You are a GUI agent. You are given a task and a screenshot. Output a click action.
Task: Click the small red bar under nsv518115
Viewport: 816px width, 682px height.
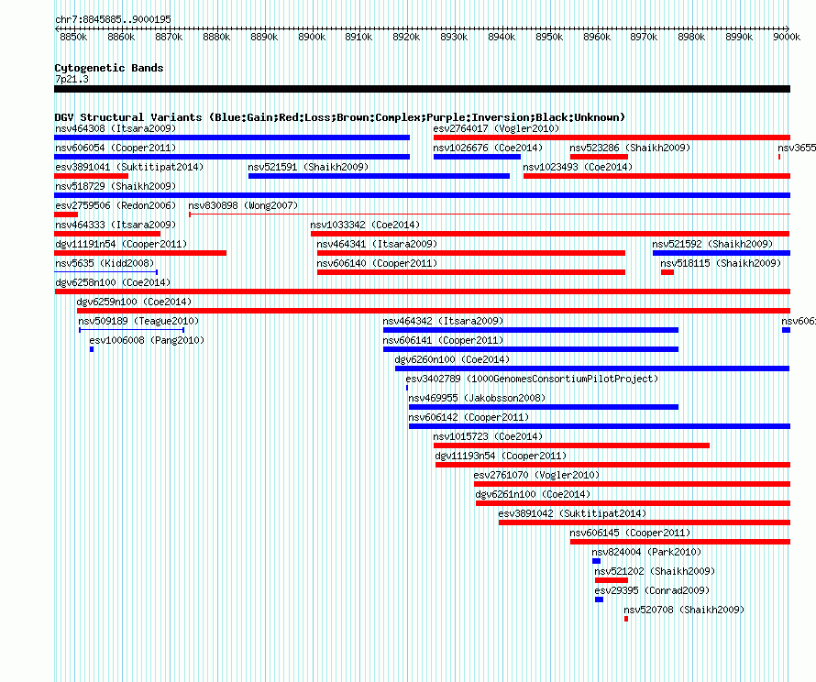[x=667, y=272]
